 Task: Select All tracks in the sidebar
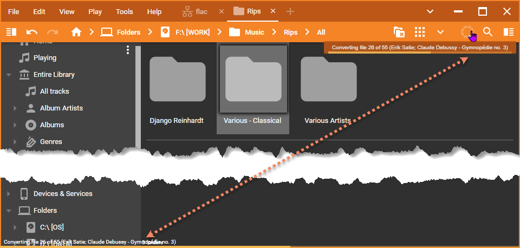tap(54, 92)
